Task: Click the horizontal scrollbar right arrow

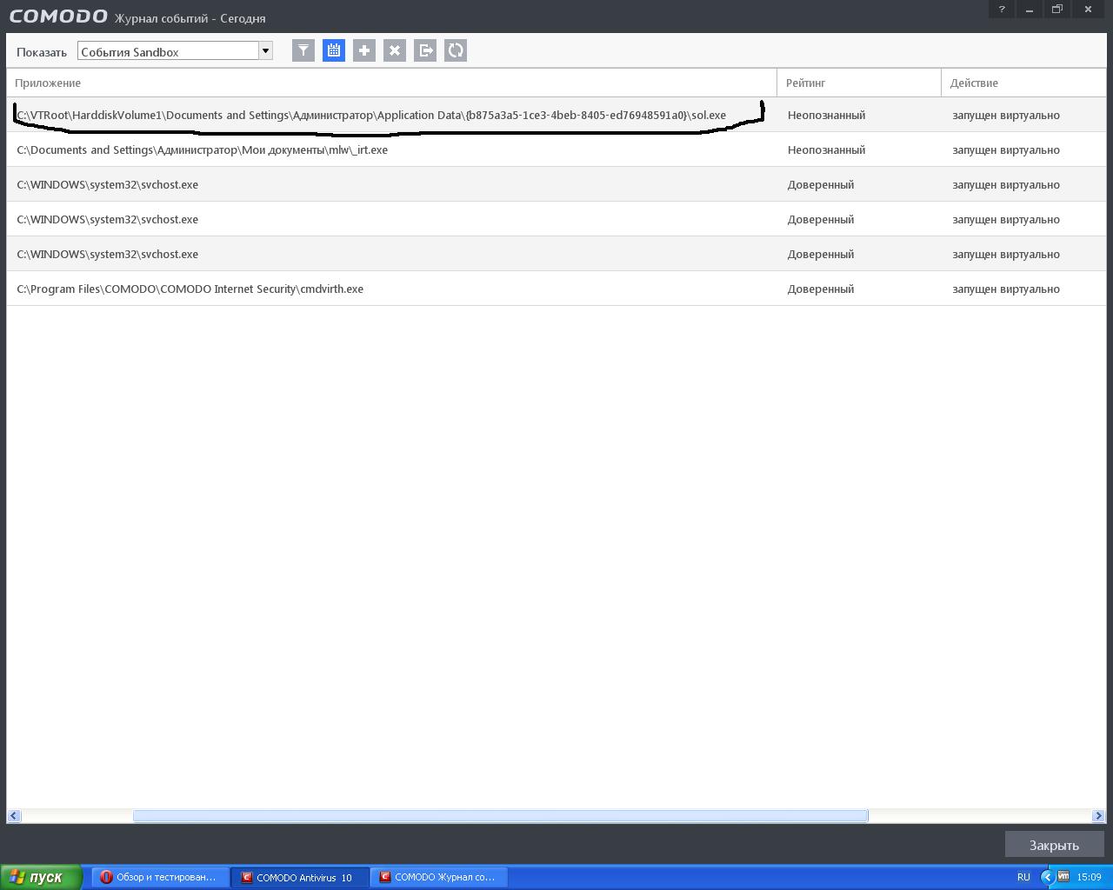Action: tap(1098, 815)
